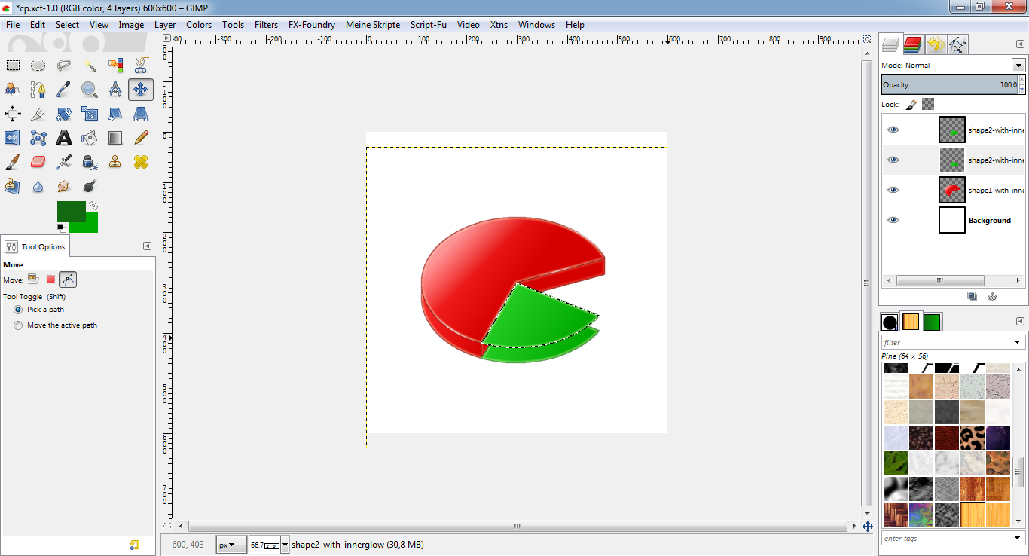Screen dimensions: 1029x556
Task: Activate the Select by Color tool
Action: tap(115, 66)
